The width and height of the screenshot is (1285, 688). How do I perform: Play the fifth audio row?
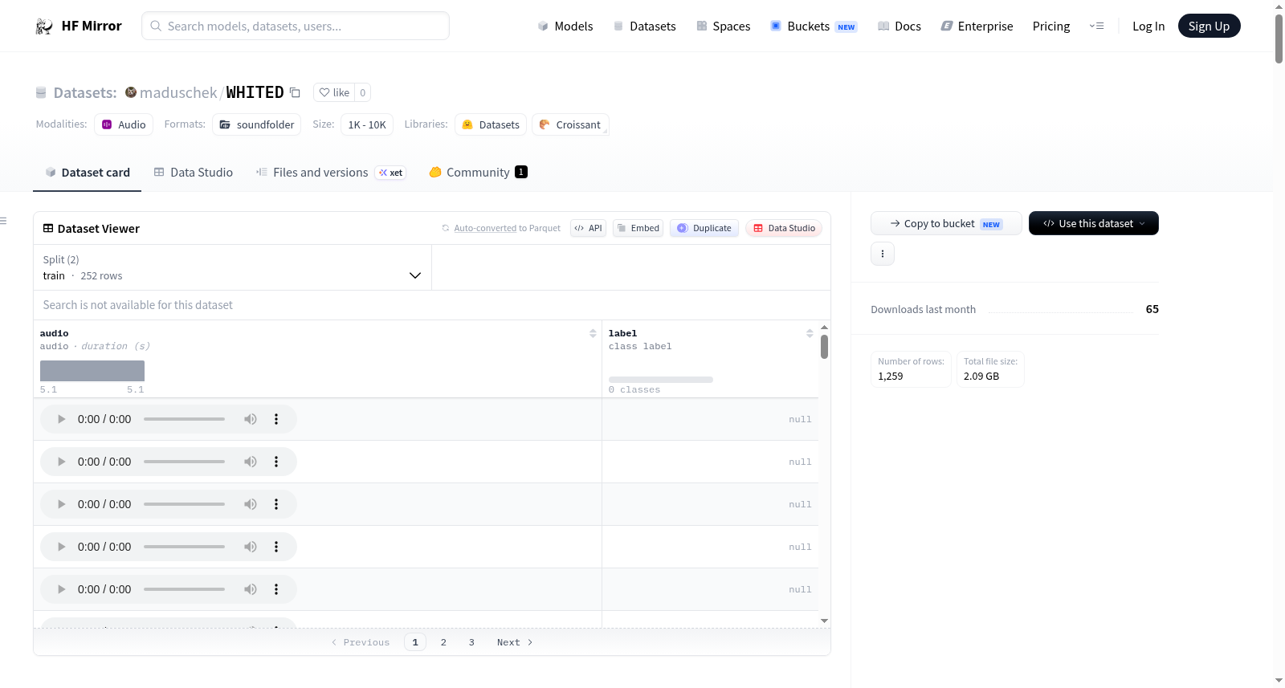61,589
